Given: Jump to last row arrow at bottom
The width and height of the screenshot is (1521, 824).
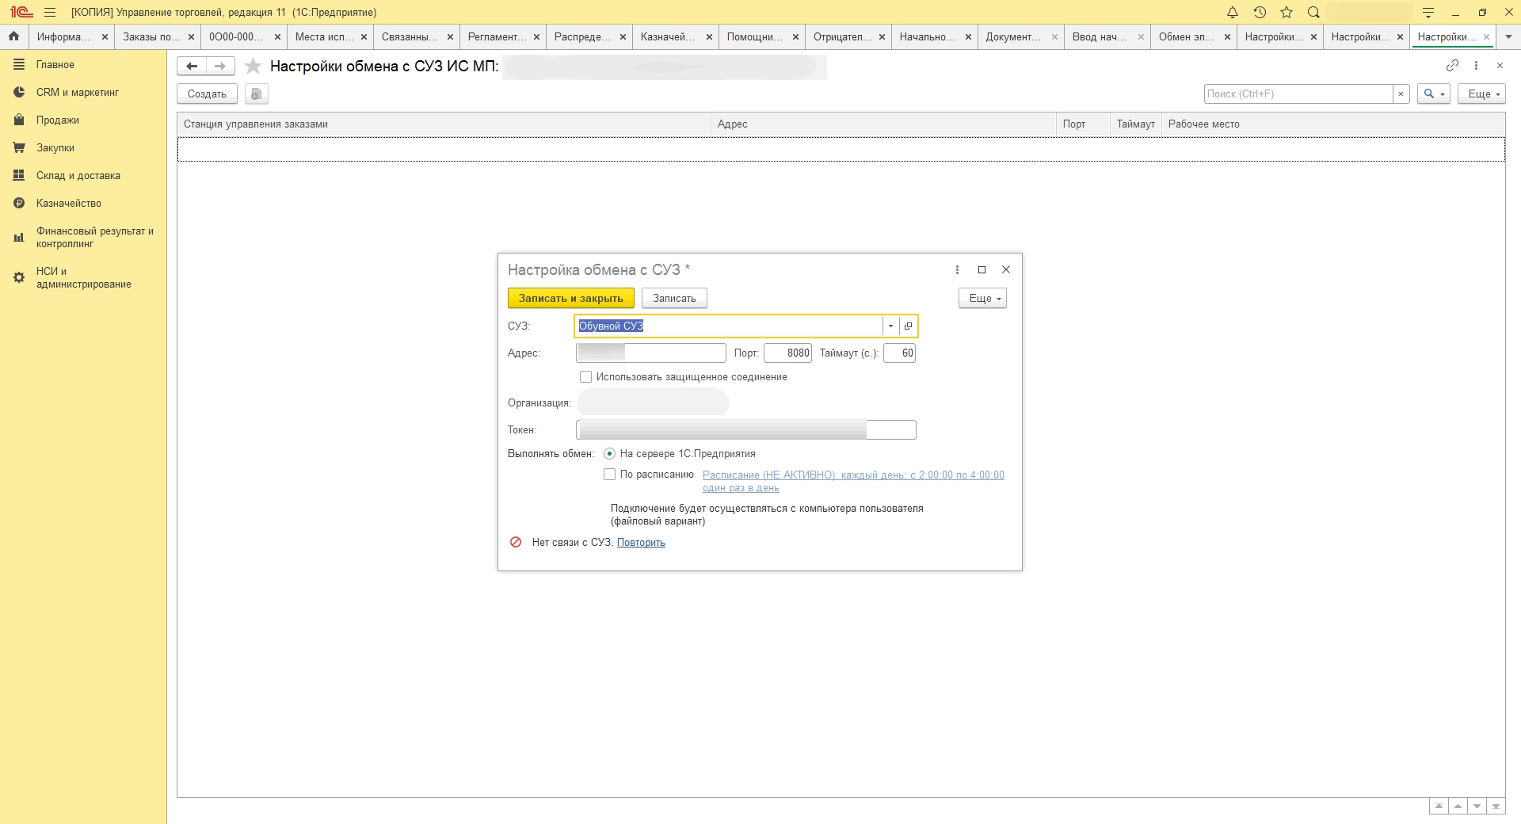Looking at the screenshot, I should pyautogui.click(x=1496, y=807).
